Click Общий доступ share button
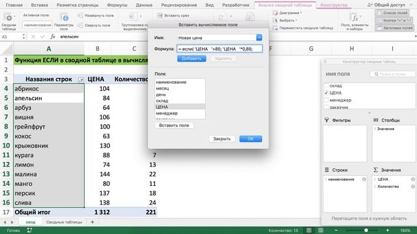 tap(386, 5)
